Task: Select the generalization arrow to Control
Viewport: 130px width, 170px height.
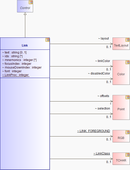Action: click(25, 25)
